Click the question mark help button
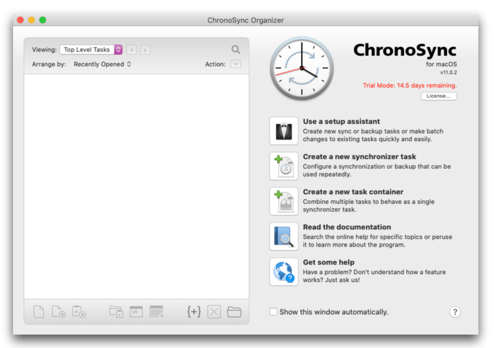The image size is (494, 348). pyautogui.click(x=455, y=312)
